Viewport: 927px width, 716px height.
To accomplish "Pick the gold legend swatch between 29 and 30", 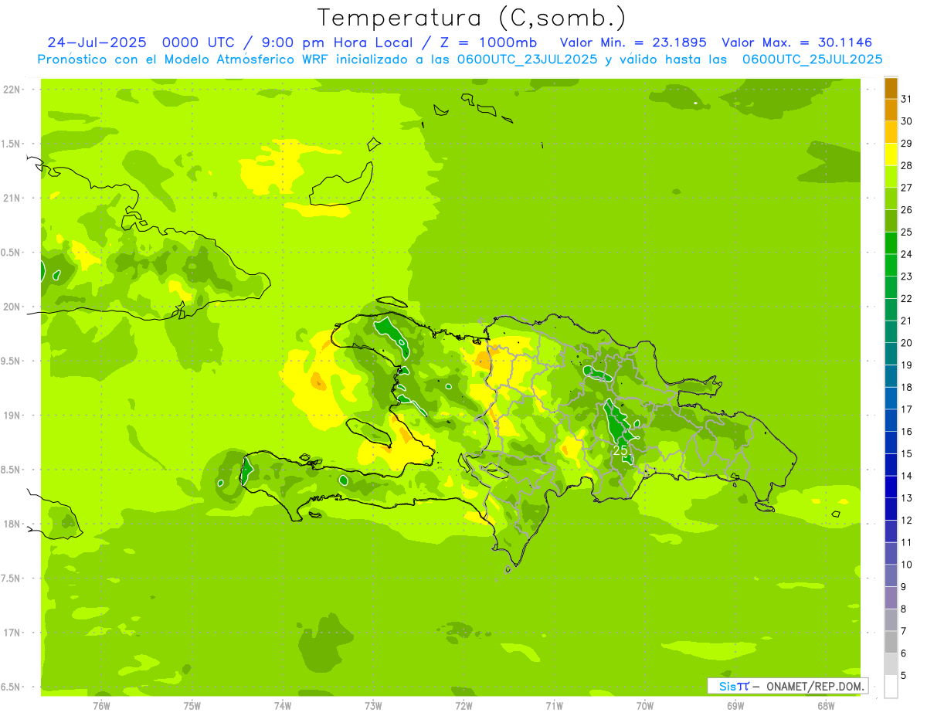I will coord(891,132).
